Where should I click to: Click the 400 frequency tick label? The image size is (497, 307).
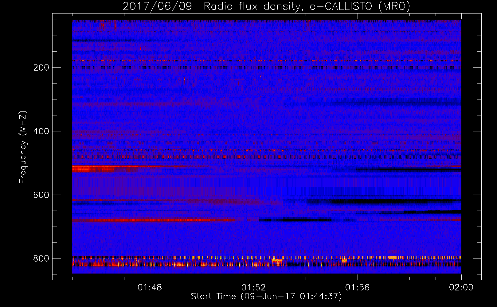click(x=41, y=131)
